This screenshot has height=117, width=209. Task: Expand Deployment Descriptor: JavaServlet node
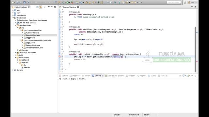[15, 20]
